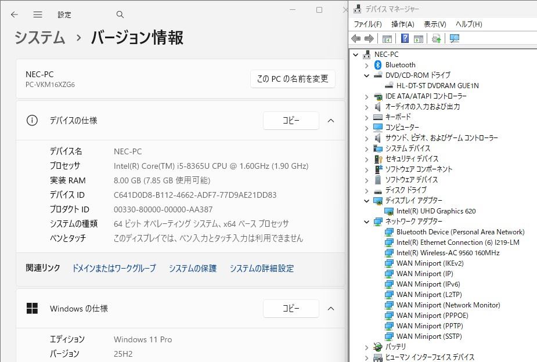
Task: Open the 操作(A) menu
Action: [402, 24]
